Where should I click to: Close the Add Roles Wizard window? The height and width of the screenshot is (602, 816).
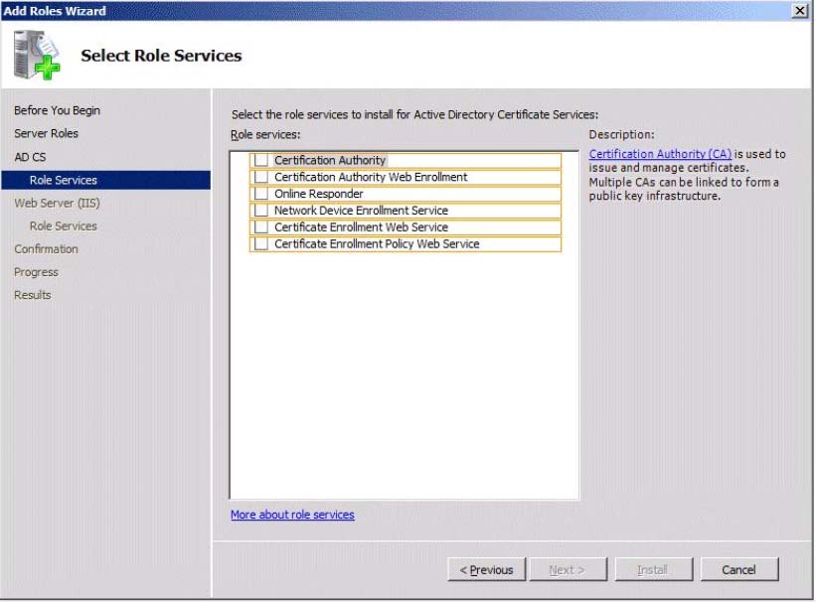799,10
